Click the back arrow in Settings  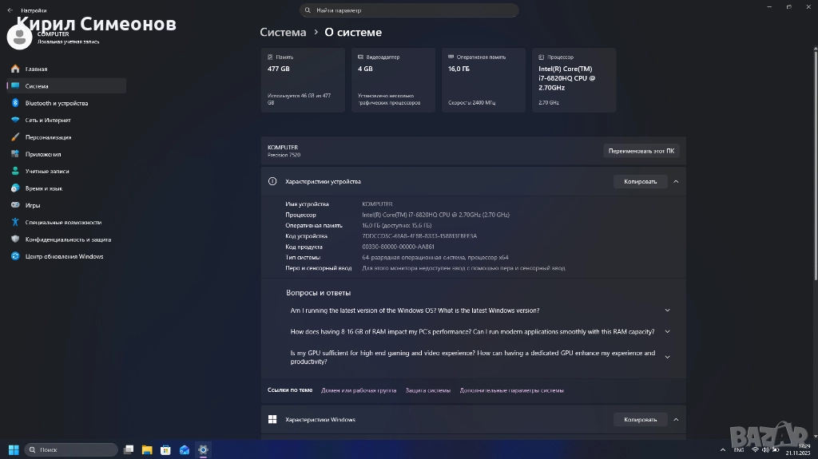pos(10,10)
